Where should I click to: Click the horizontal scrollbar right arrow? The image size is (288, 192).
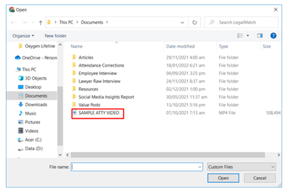point(278,155)
